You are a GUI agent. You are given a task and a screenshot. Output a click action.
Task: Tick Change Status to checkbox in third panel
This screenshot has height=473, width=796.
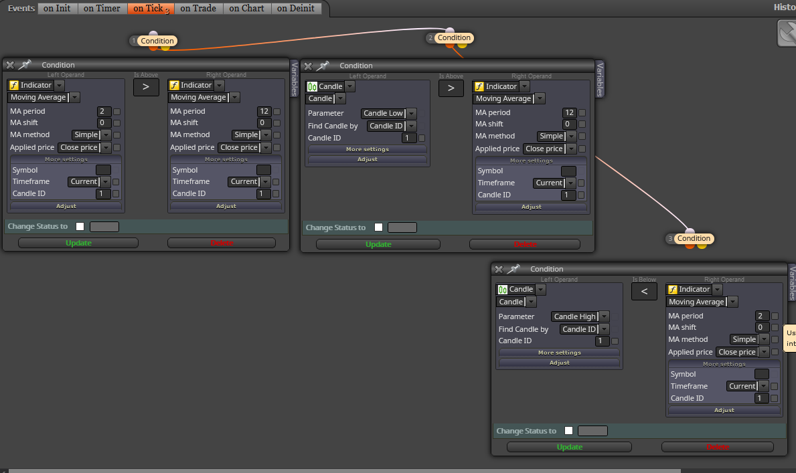tap(568, 431)
